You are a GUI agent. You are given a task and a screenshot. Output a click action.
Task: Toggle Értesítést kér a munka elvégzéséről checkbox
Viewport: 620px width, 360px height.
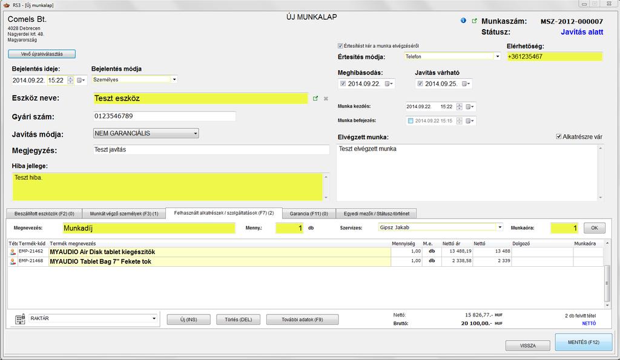340,46
